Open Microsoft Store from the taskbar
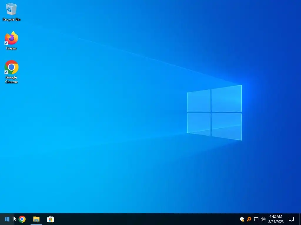 pos(51,219)
